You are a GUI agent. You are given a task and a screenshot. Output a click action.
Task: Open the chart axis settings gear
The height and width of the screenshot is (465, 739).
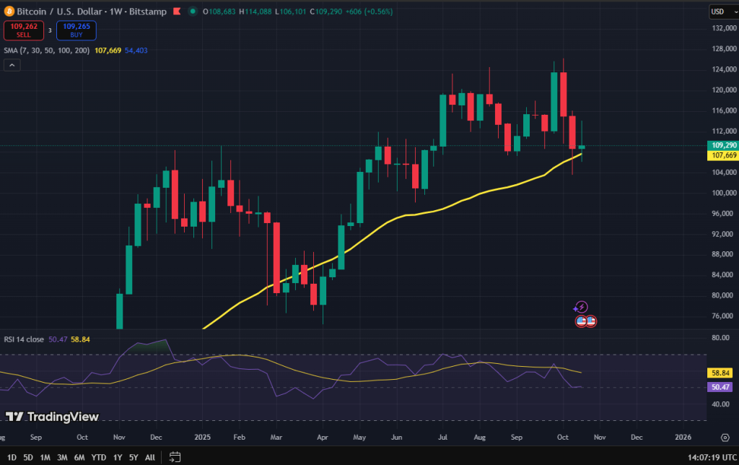(x=725, y=438)
